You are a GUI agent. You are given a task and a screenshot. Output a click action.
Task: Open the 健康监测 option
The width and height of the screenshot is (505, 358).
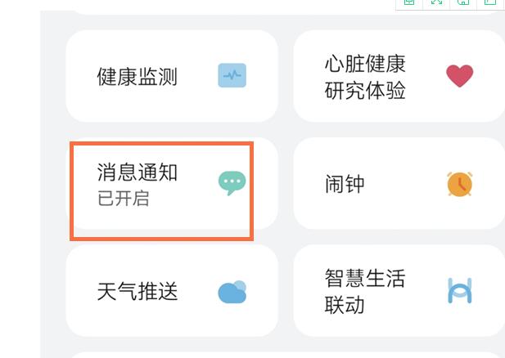tap(137, 77)
